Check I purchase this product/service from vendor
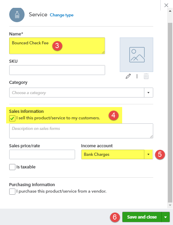 click(12, 192)
